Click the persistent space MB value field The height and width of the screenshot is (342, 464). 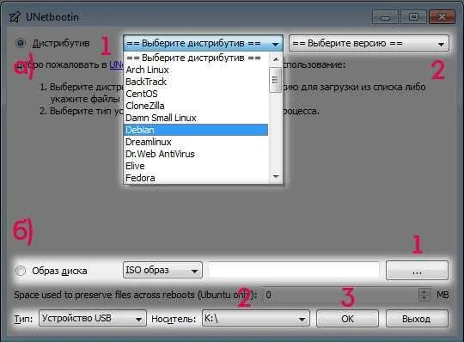[x=340, y=295]
